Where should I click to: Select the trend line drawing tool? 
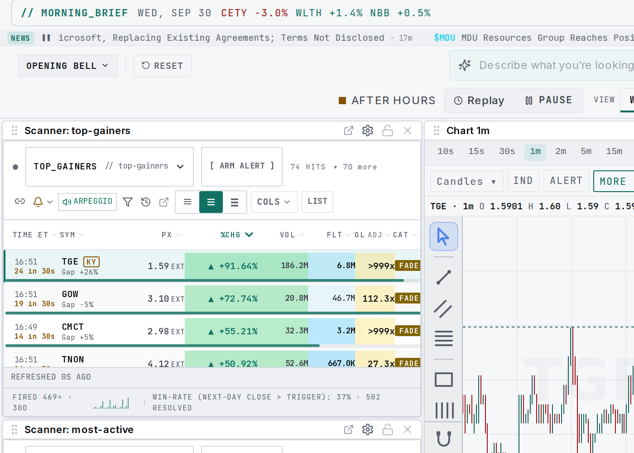(x=444, y=277)
